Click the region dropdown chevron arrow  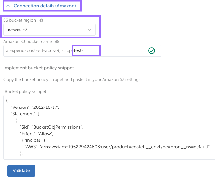coord(90,30)
